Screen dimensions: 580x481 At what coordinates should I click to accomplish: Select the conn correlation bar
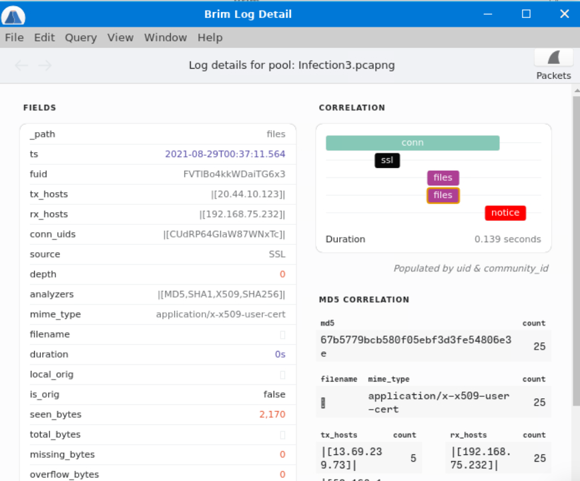tap(412, 143)
